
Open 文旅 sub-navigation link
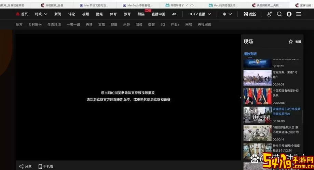click(101, 25)
